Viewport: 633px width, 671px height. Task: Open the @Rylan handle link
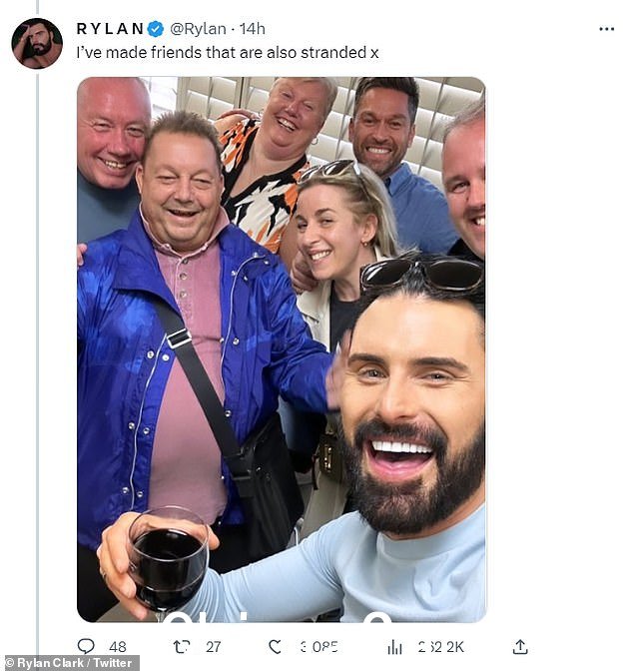click(x=198, y=29)
